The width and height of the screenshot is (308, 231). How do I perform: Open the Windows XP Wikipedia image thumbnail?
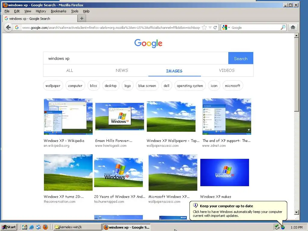(68, 116)
